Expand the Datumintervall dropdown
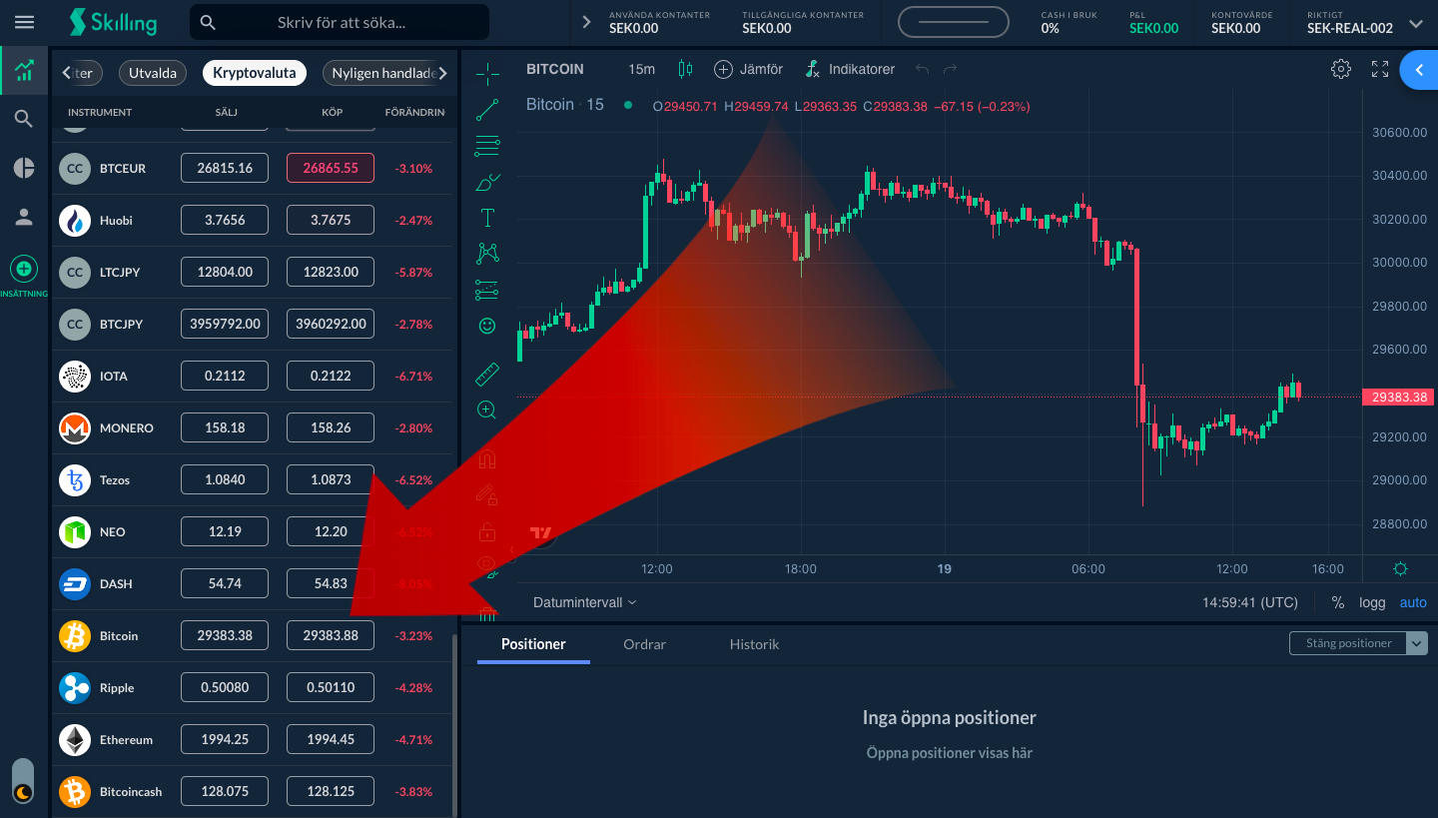The height and width of the screenshot is (818, 1438). (x=584, y=602)
